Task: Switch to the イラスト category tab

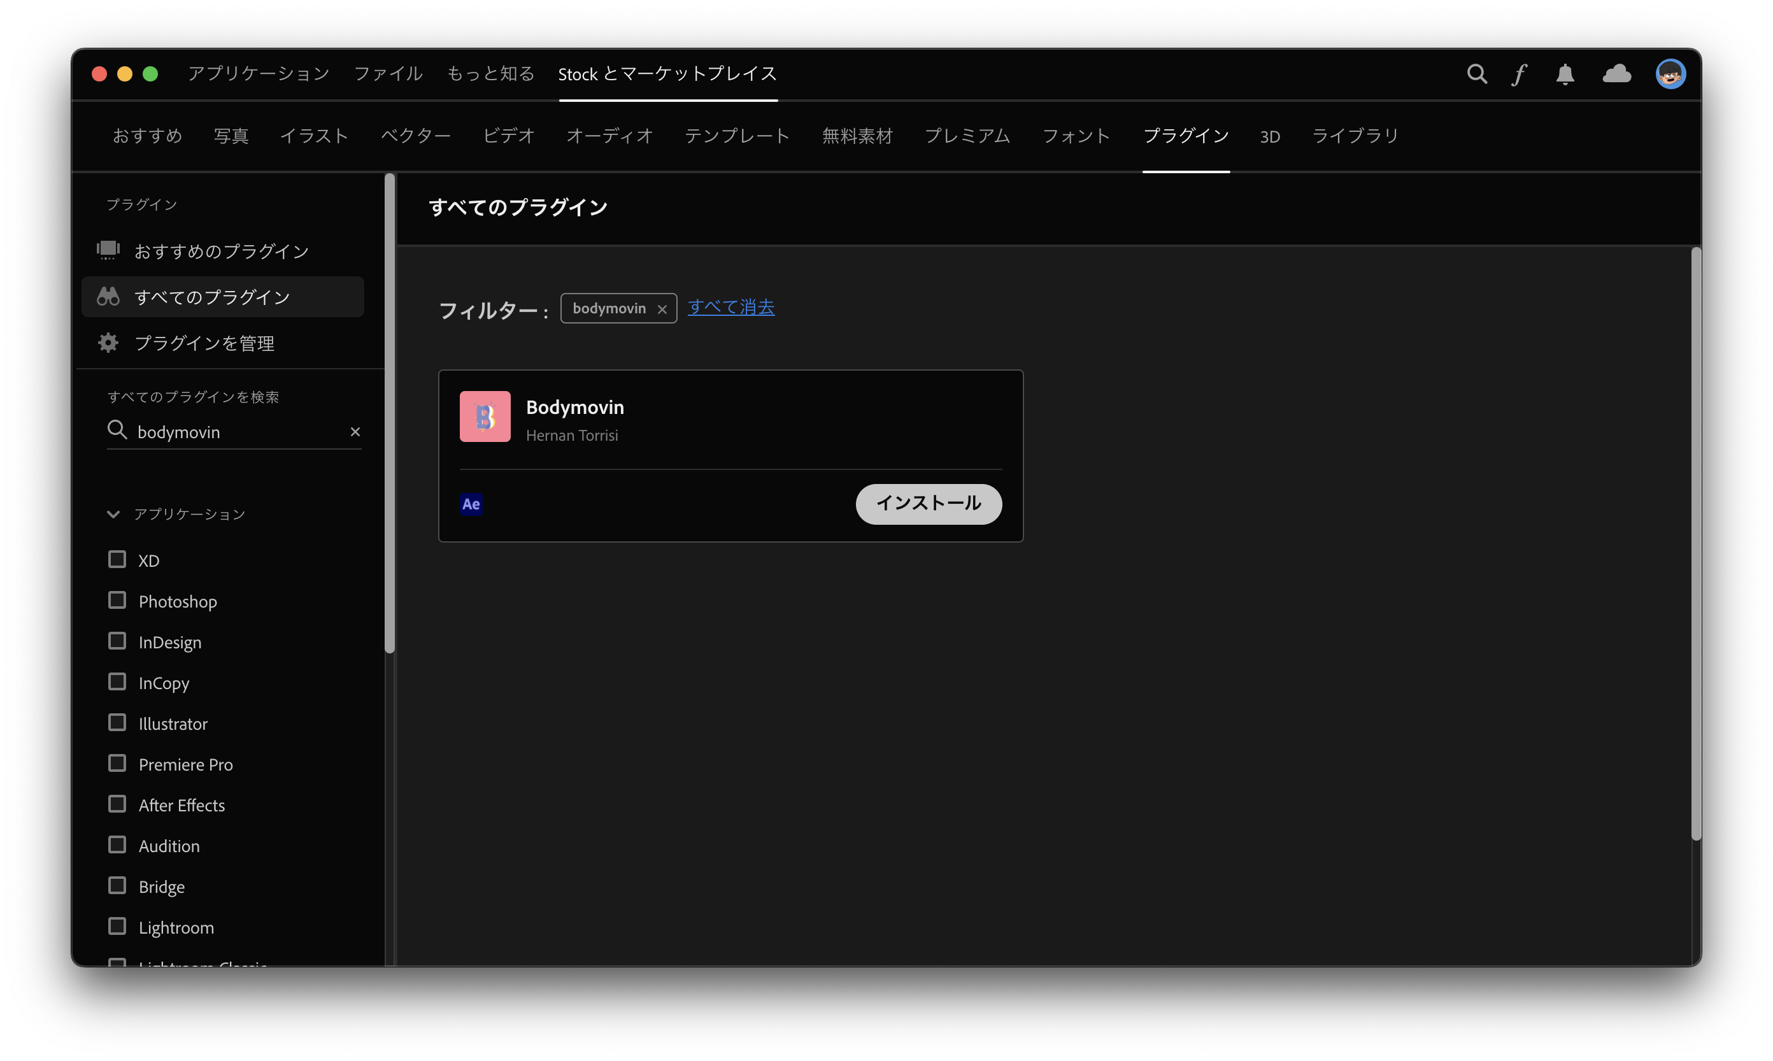Action: [x=314, y=136]
